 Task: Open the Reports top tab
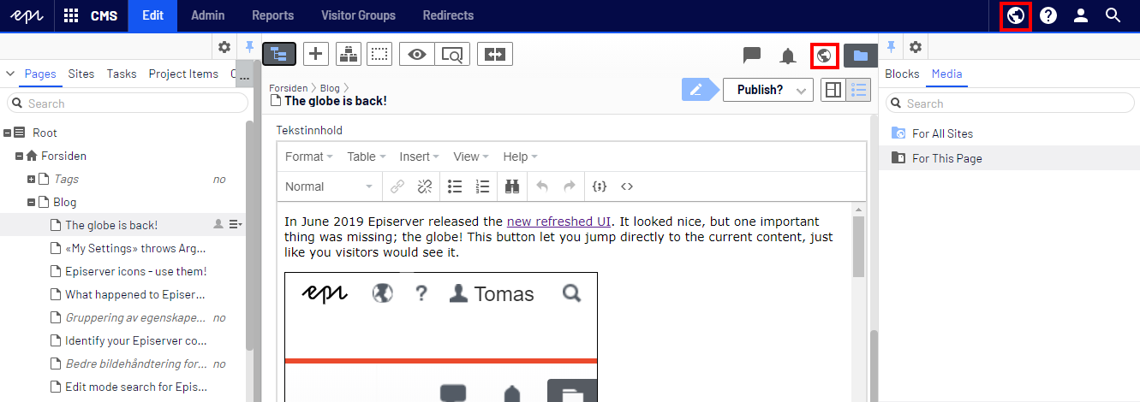tap(272, 15)
